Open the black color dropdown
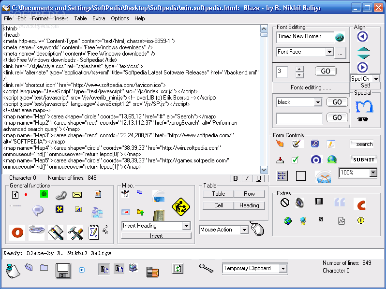 318,102
